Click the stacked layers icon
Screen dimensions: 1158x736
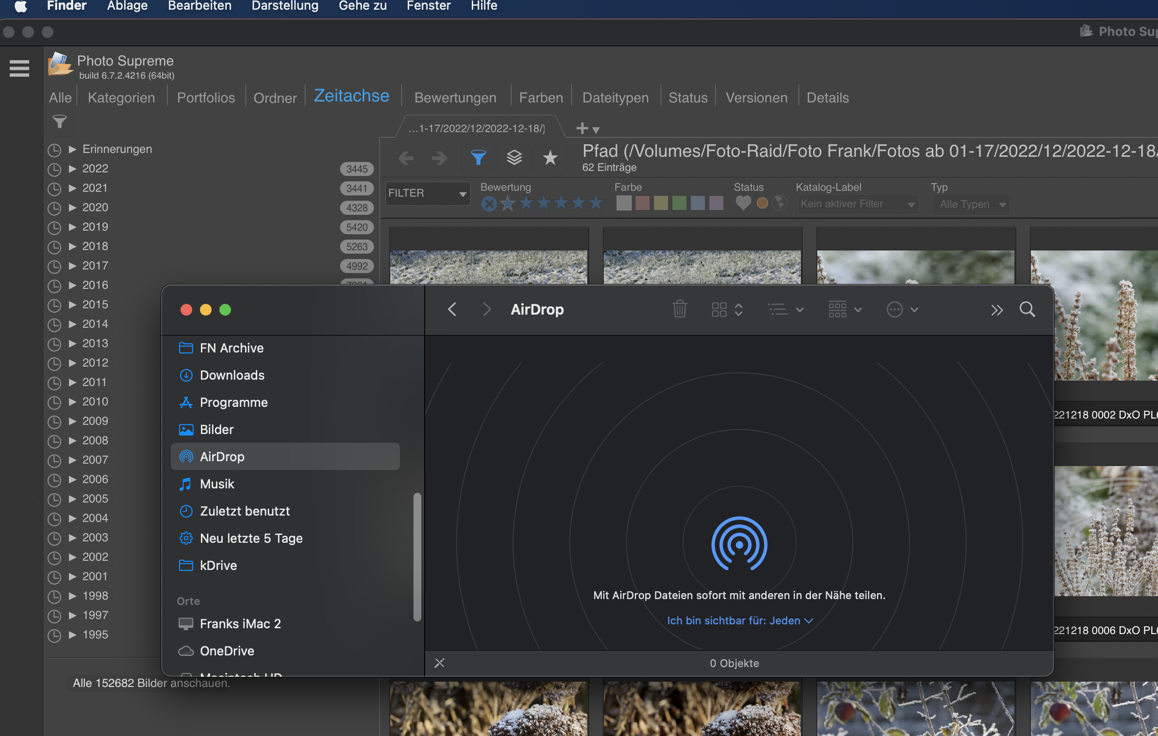[514, 157]
